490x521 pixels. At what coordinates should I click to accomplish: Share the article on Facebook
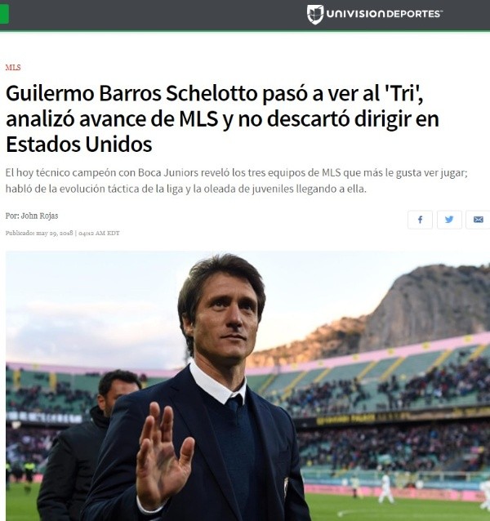click(420, 220)
